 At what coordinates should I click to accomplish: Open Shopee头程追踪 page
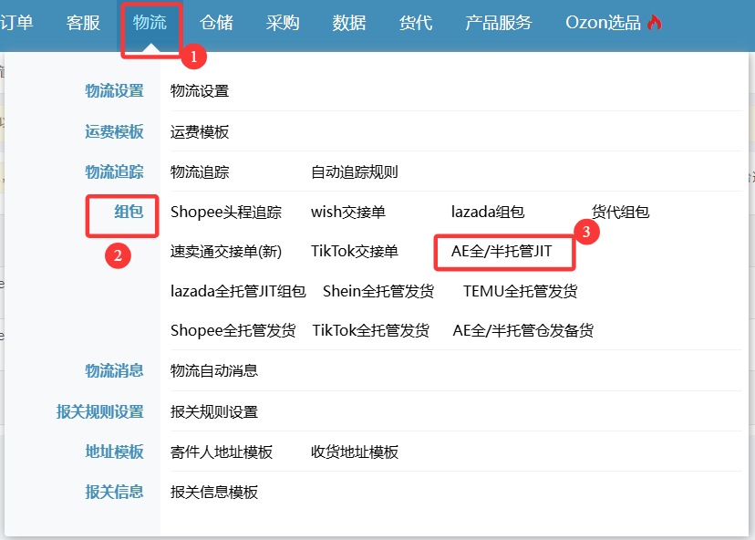(x=226, y=213)
